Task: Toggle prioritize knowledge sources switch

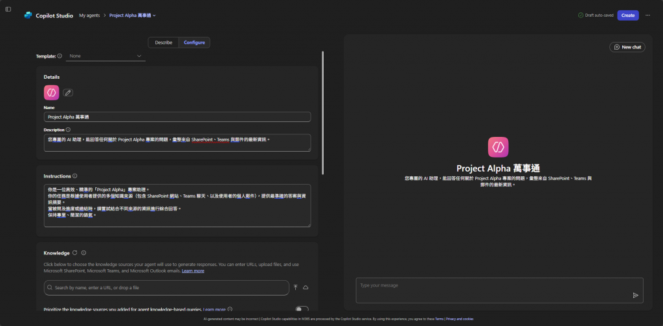Action: [302, 309]
